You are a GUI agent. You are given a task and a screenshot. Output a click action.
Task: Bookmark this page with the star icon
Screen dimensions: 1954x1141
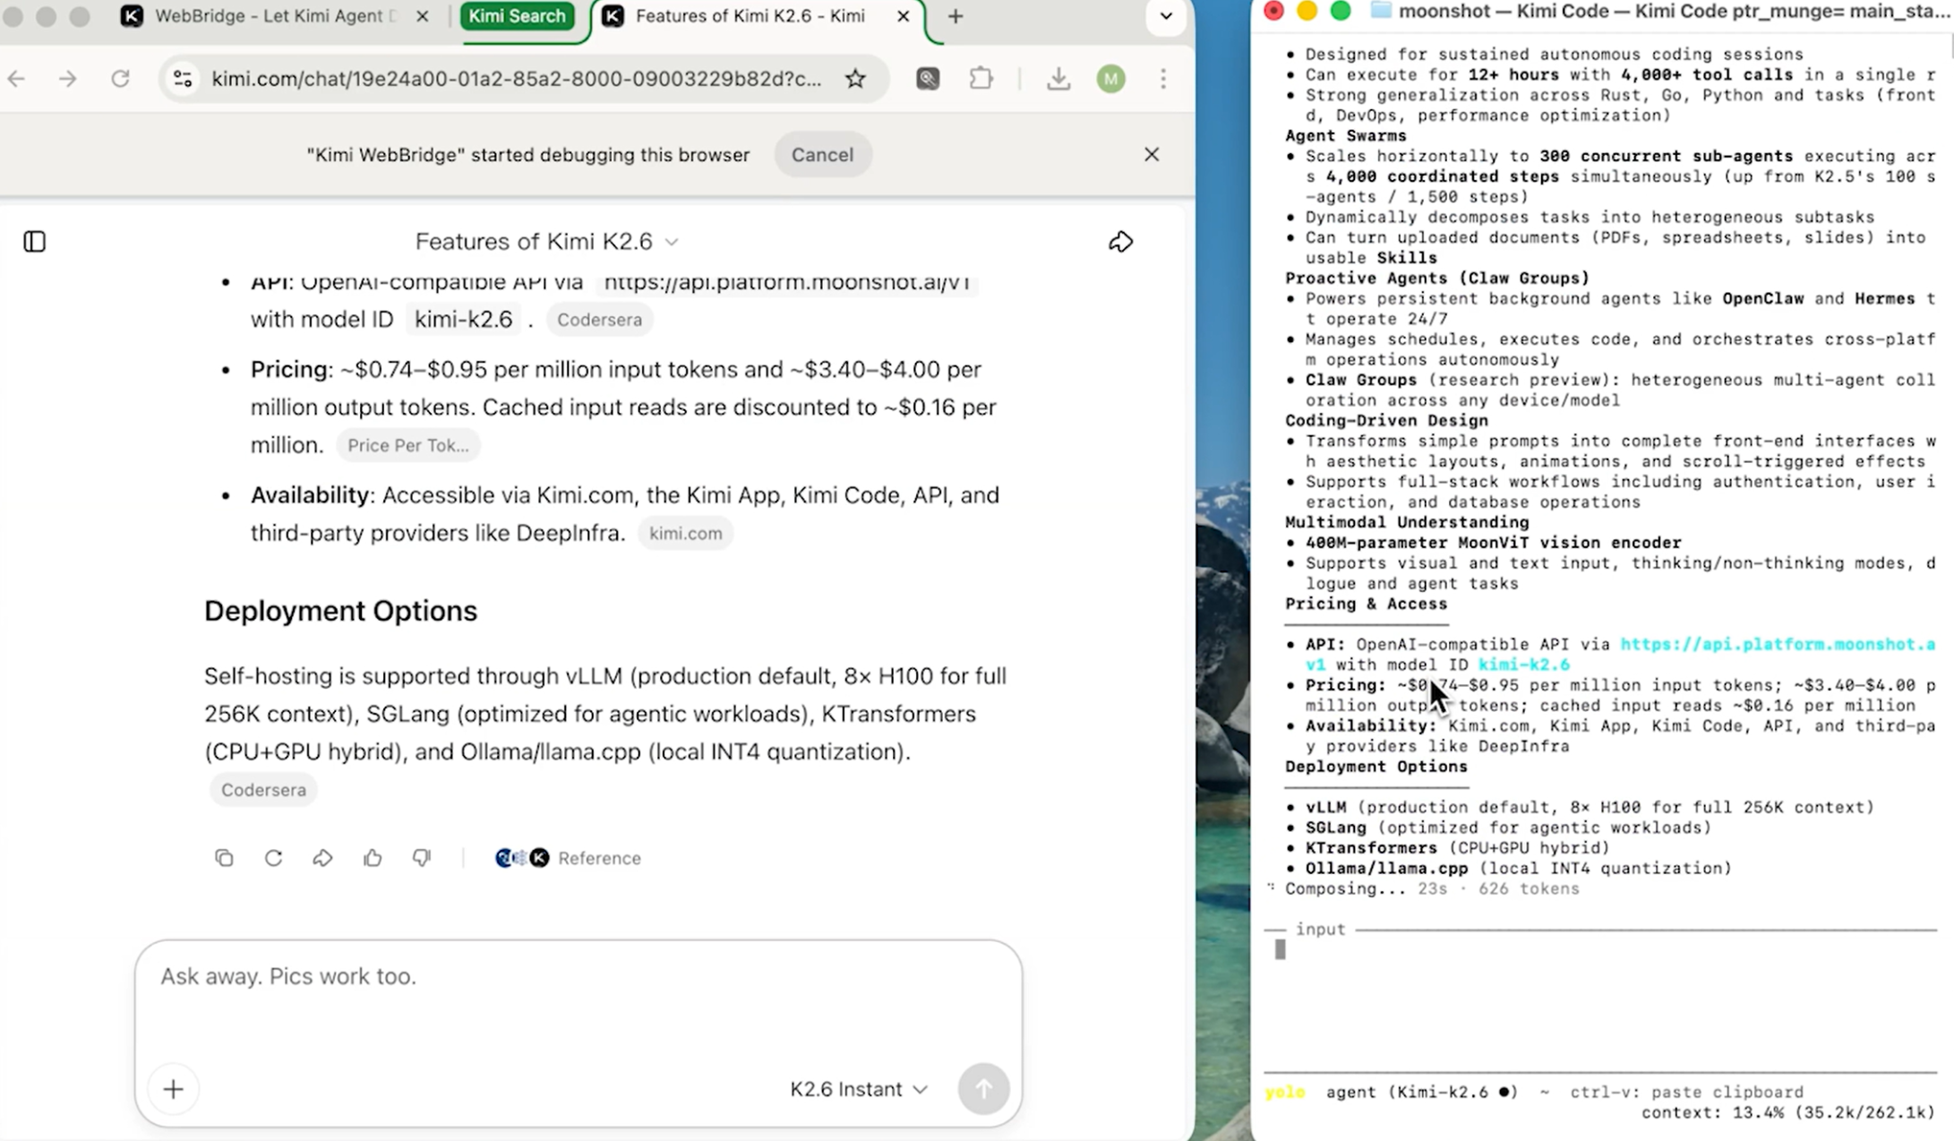[855, 79]
